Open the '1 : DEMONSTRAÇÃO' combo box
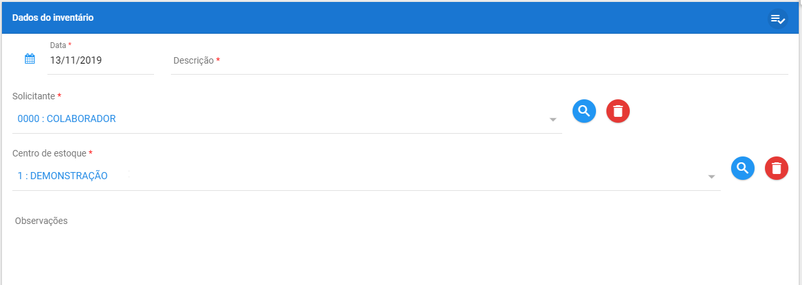 pyautogui.click(x=367, y=176)
